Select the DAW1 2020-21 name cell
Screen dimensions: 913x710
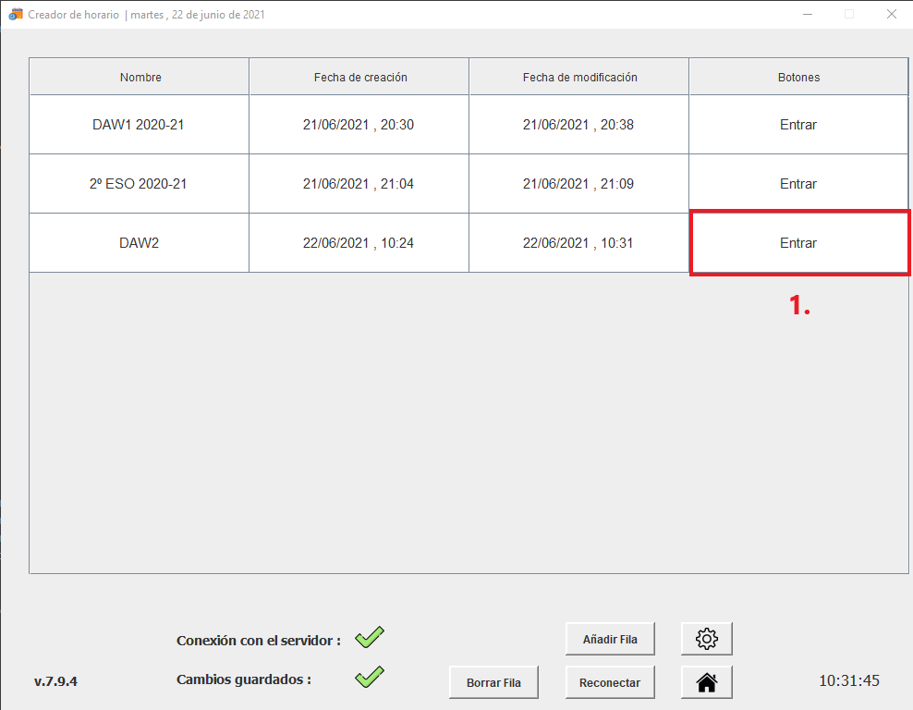coord(139,125)
